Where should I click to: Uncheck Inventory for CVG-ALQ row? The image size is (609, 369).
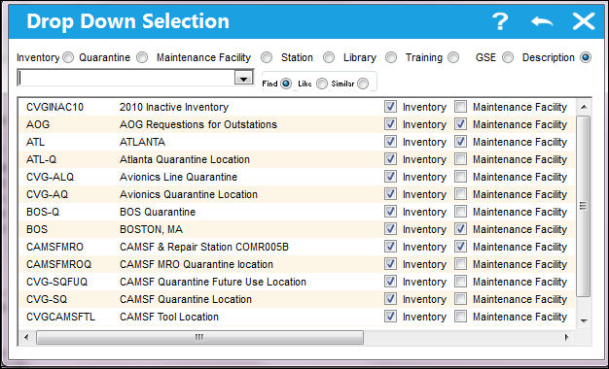coord(390,177)
